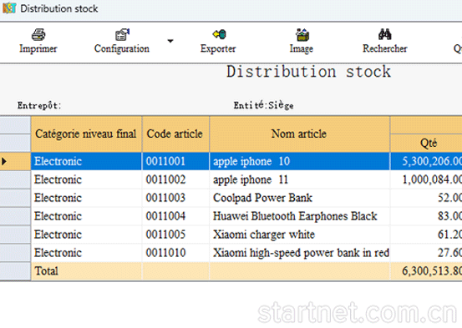This screenshot has width=462, height=328.
Task: Click the quantity 83.00 cell
Action: pyautogui.click(x=426, y=216)
